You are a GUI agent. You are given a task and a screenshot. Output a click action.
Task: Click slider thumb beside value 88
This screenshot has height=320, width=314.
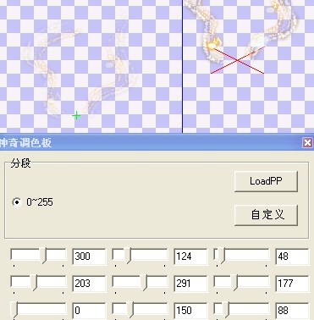click(x=226, y=310)
